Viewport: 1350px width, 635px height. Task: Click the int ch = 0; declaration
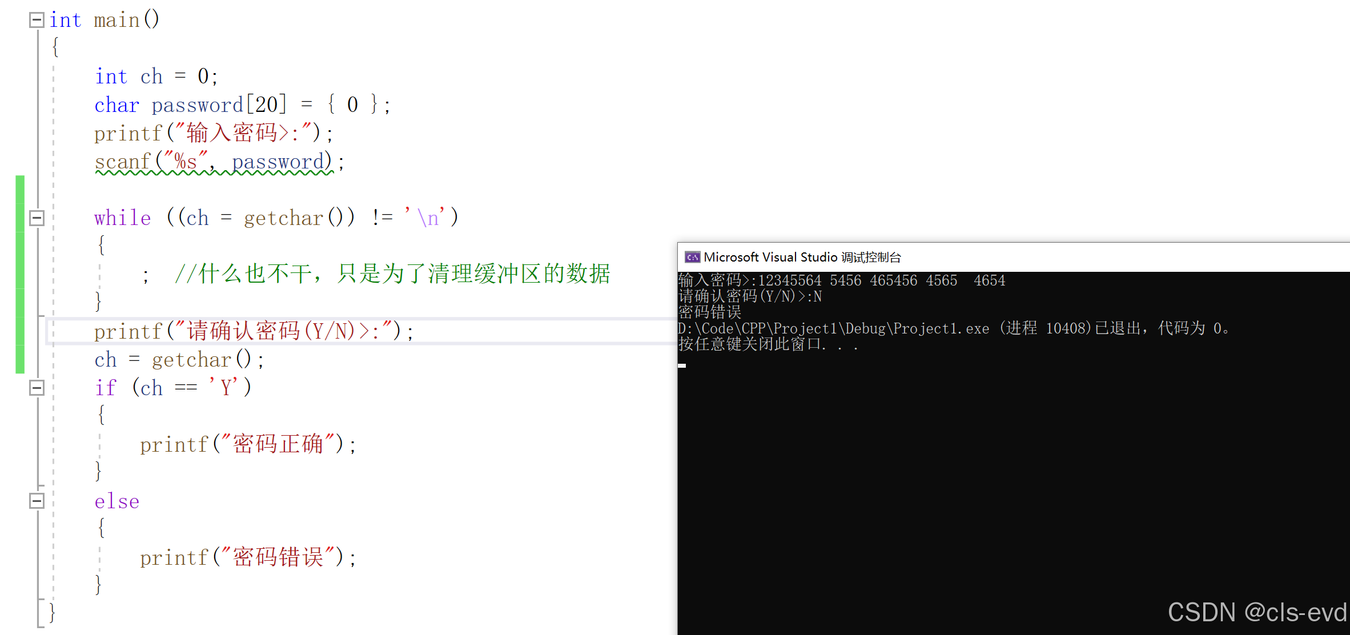click(156, 77)
